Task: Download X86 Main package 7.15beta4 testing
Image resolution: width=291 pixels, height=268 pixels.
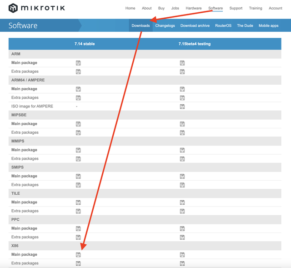Action: [182, 255]
